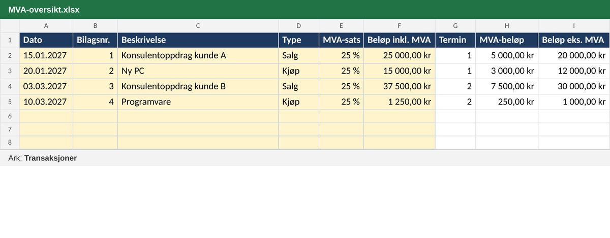Screen dimensions: 610x238
Task: Click Bilagsnr. cell with value 3
Action: click(x=96, y=86)
